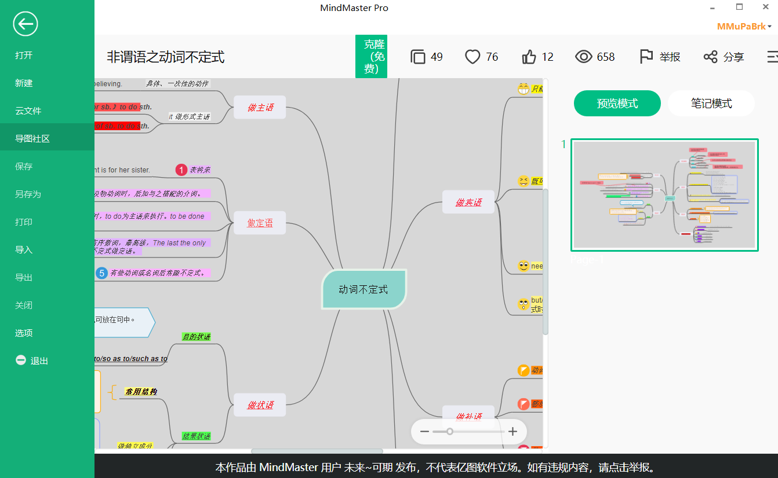This screenshot has width=778, height=478.
Task: Click the central 动词不定式 node
Action: coord(363,289)
